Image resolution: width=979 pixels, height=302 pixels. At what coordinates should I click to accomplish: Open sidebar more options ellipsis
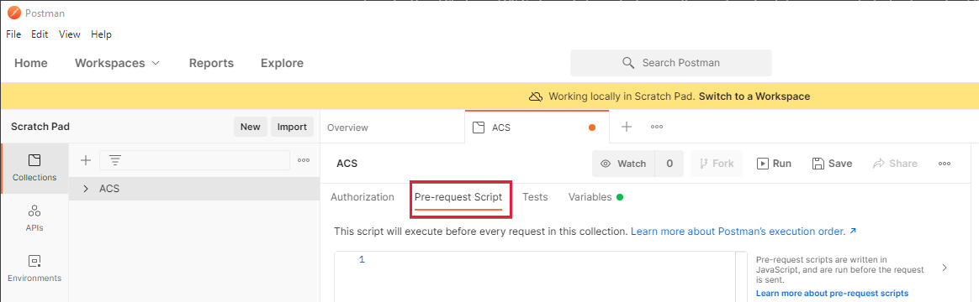[304, 160]
